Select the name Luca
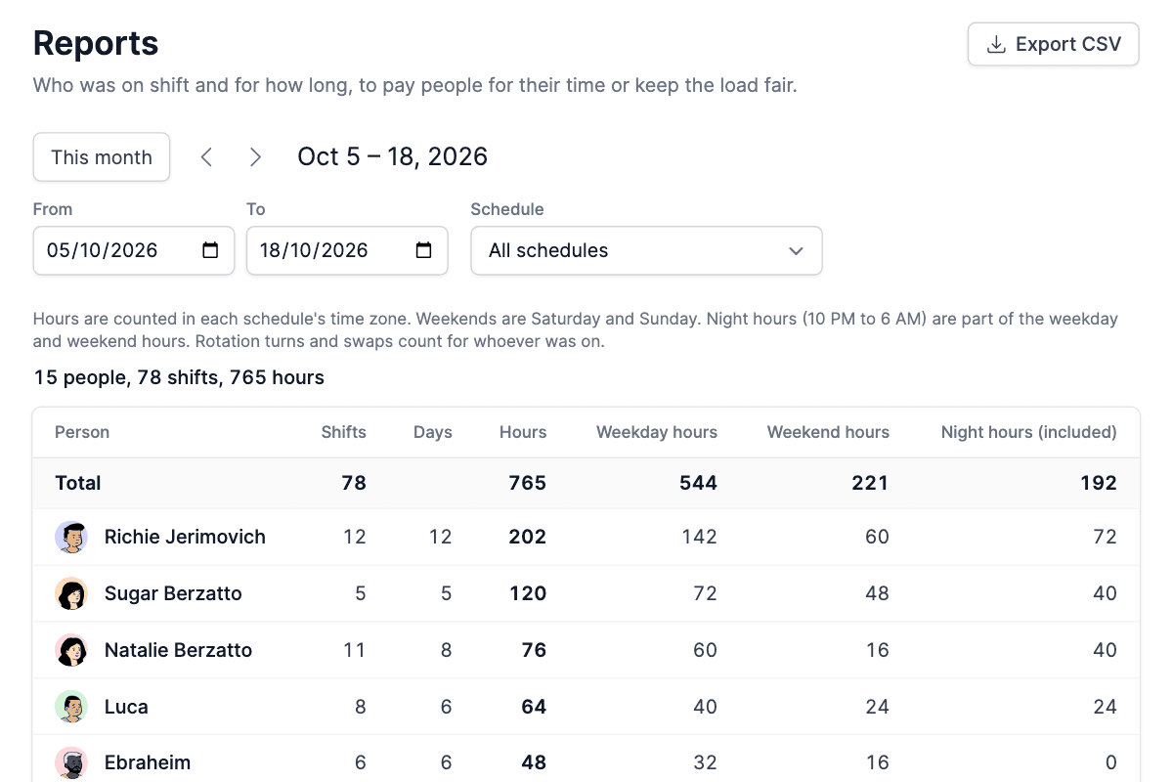This screenshot has height=782, width=1173. point(126,707)
